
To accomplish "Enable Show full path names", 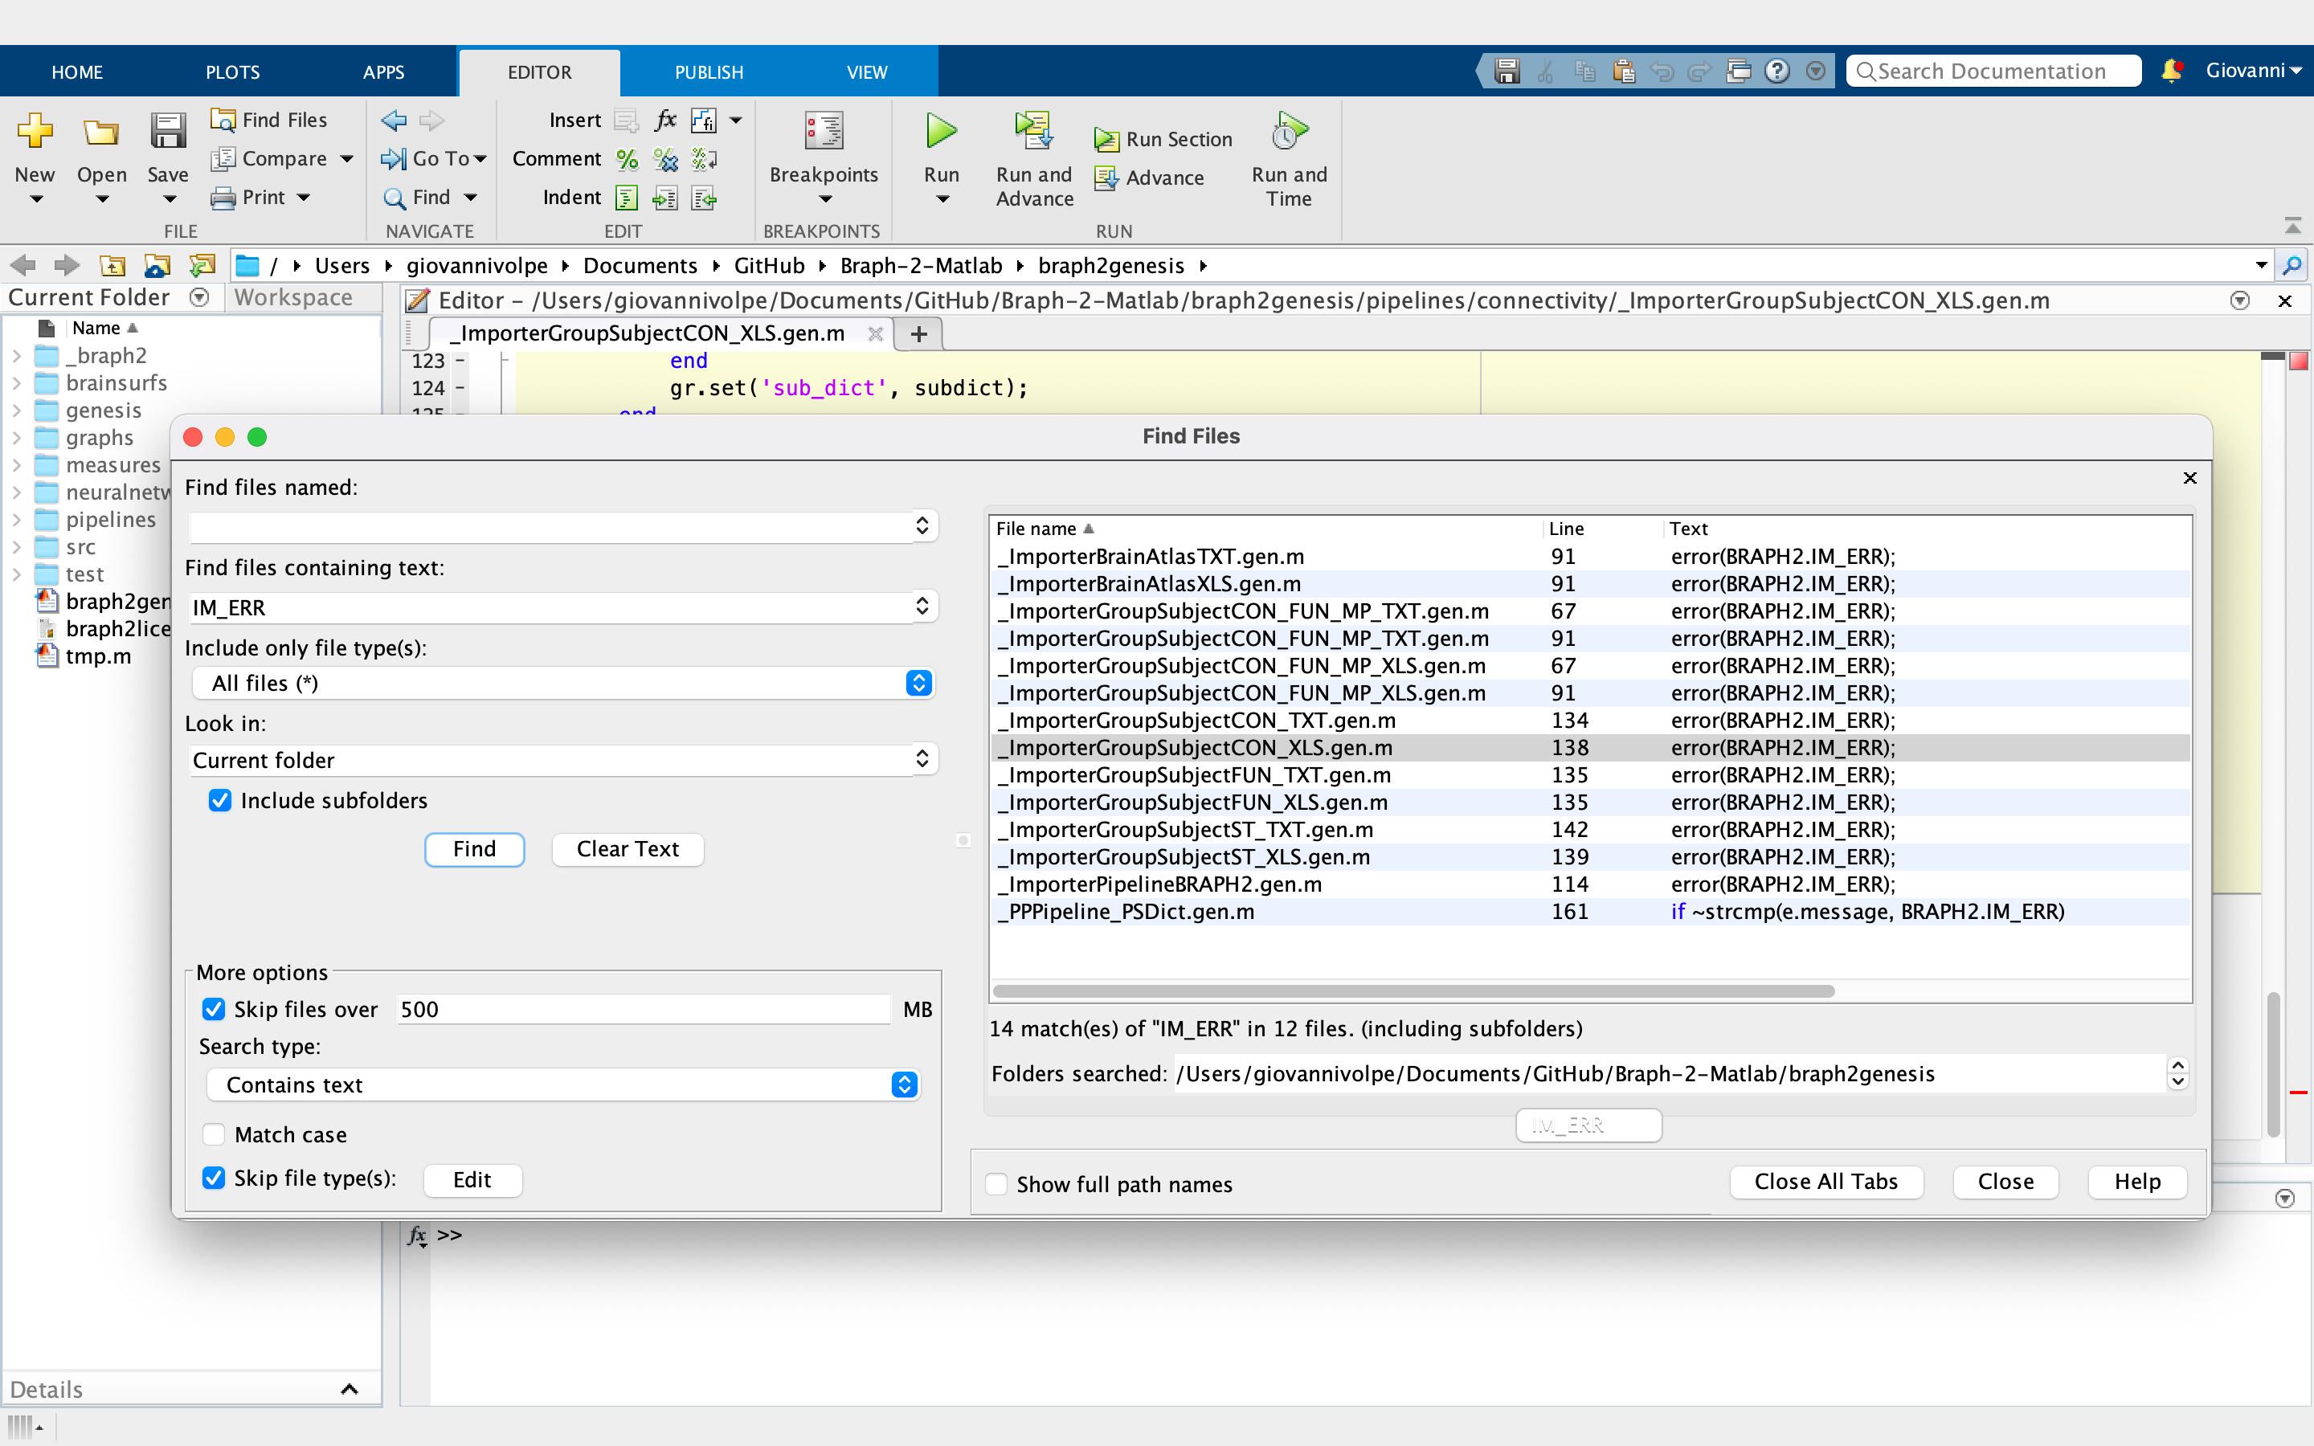I will coord(997,1183).
